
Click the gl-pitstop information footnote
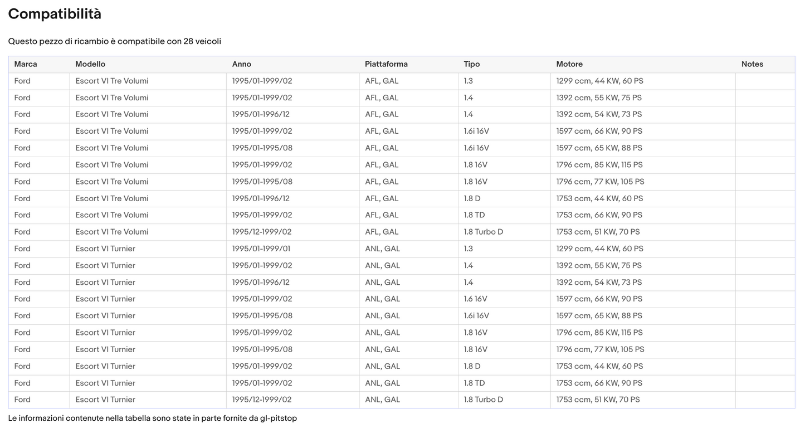(153, 418)
